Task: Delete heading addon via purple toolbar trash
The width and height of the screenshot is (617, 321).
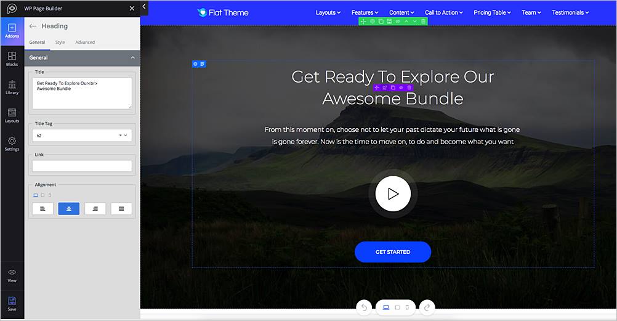Action: (x=409, y=88)
